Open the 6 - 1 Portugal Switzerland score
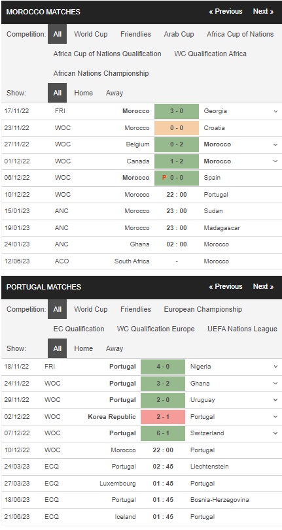The width and height of the screenshot is (282, 530). pos(163,433)
